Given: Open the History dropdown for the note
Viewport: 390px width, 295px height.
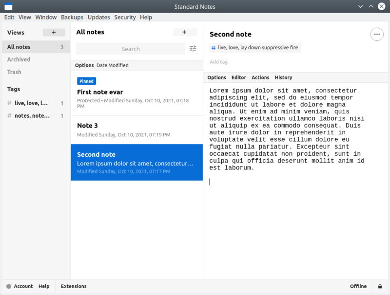Looking at the screenshot, I should (283, 77).
